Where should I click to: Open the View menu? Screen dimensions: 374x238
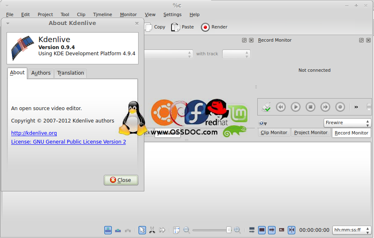[x=150, y=14]
